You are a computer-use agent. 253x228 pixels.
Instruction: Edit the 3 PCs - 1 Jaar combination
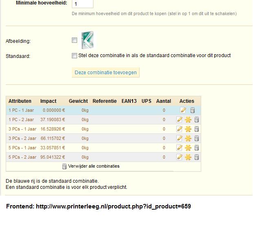pyautogui.click(x=180, y=129)
